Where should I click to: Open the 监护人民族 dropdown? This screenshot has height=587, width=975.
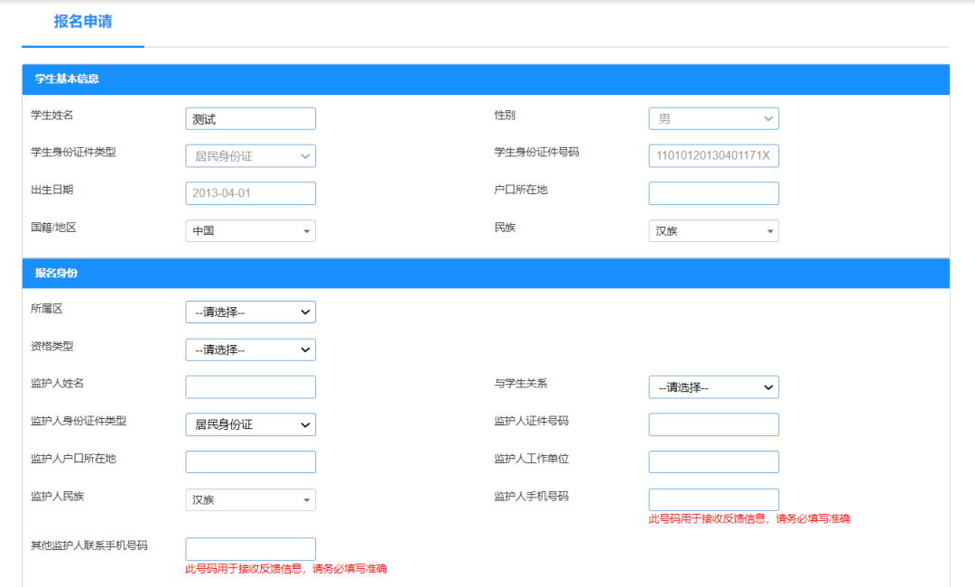[x=250, y=499]
